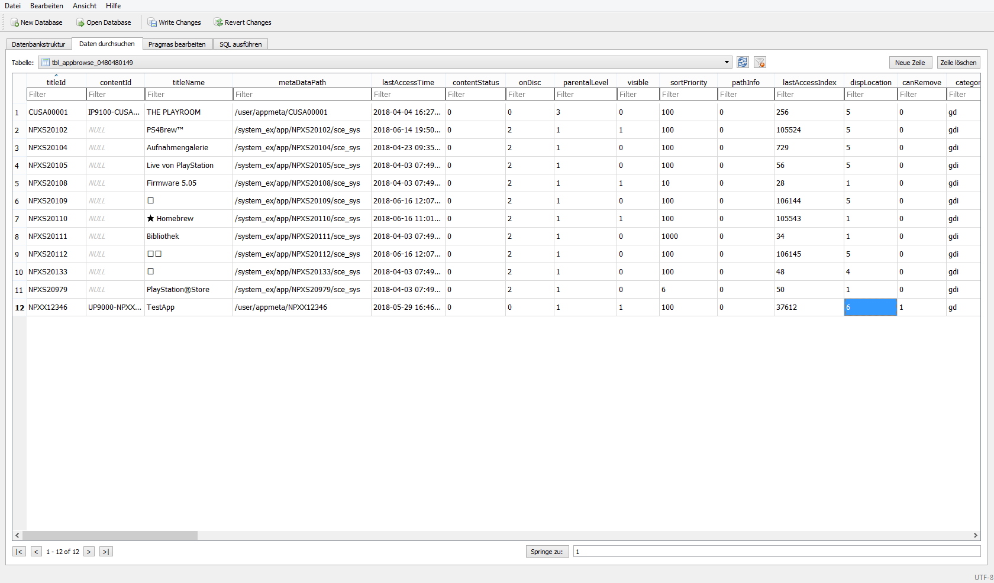Click the New Database toolbar icon

click(x=15, y=22)
